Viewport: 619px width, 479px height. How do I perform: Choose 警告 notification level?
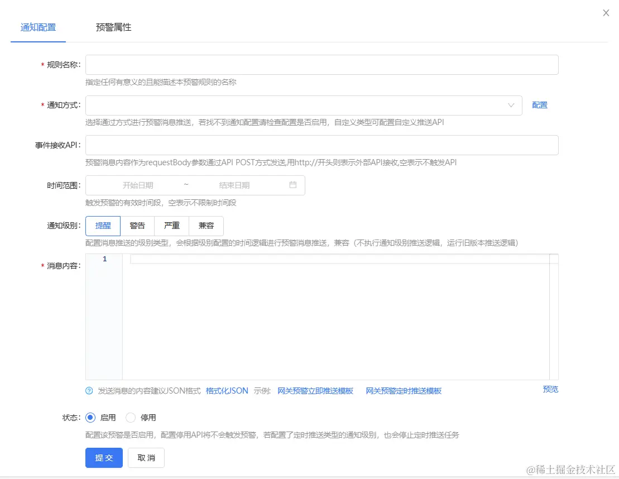point(137,226)
